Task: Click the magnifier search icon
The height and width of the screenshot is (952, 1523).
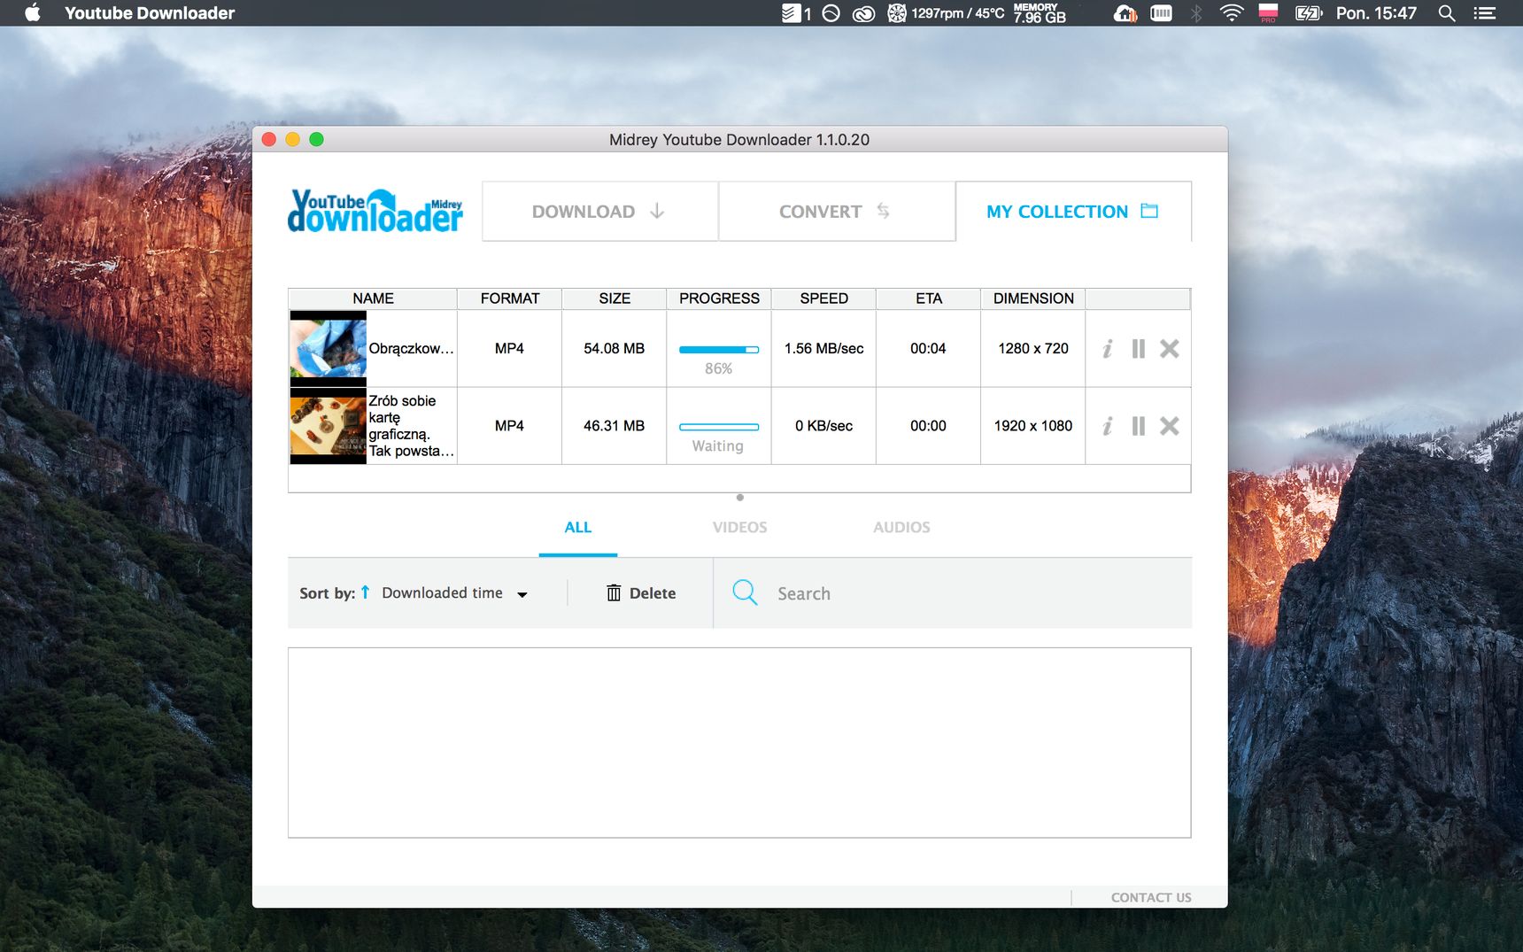Action: (745, 592)
